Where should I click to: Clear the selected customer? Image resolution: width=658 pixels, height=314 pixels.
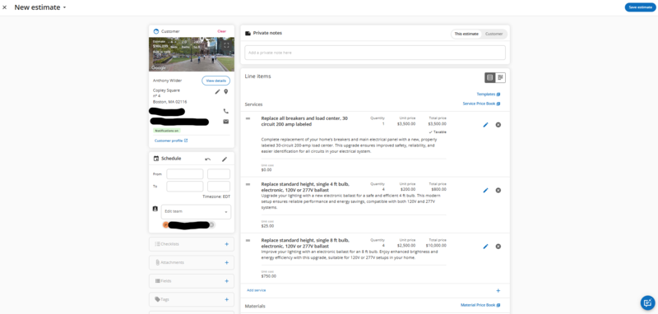pyautogui.click(x=221, y=31)
